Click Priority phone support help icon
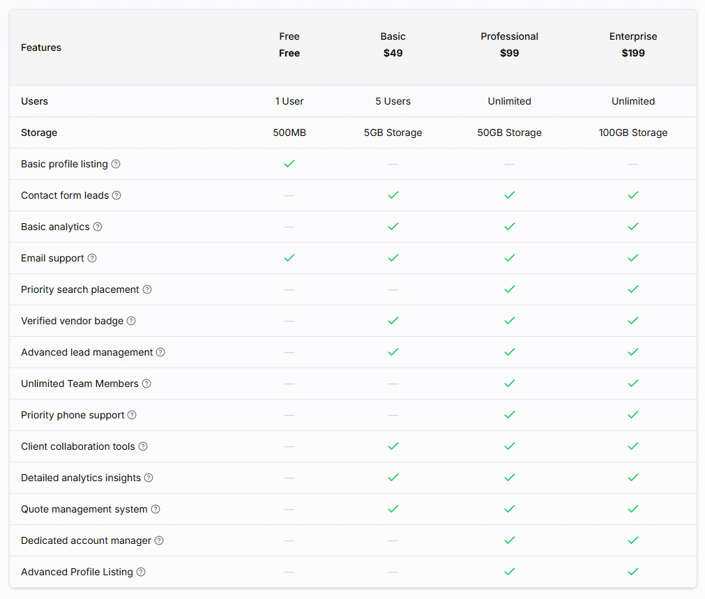Image resolution: width=705 pixels, height=599 pixels. [132, 415]
